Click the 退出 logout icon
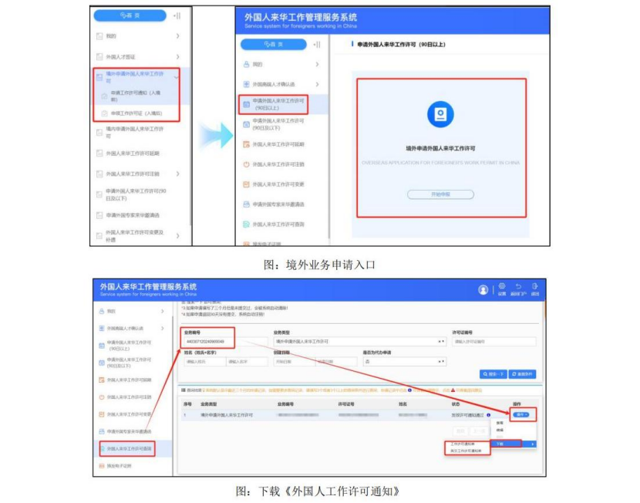Image resolution: width=640 pixels, height=503 pixels. pyautogui.click(x=534, y=289)
